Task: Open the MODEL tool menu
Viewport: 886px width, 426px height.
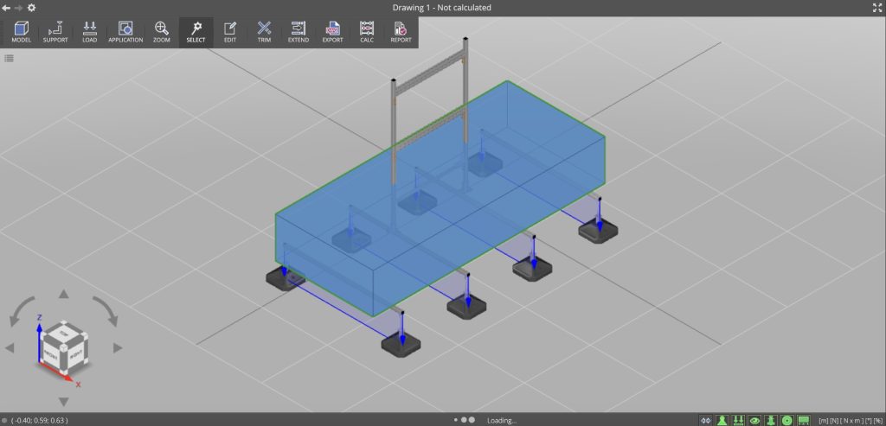Action: (22, 32)
